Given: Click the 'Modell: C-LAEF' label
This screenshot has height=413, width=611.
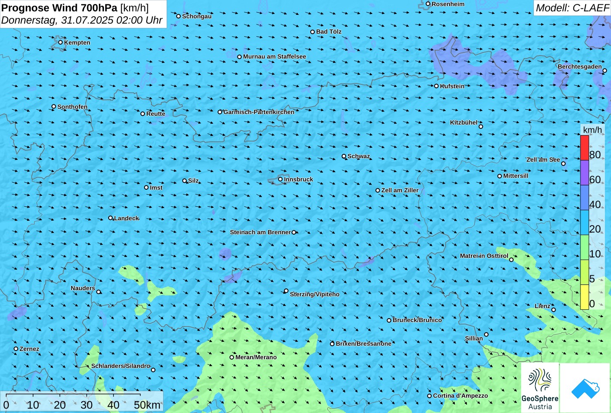Looking at the screenshot, I should (572, 8).
